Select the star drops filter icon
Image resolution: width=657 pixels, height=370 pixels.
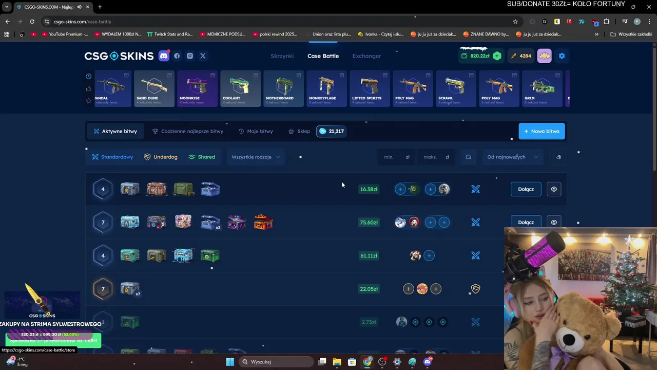89,101
